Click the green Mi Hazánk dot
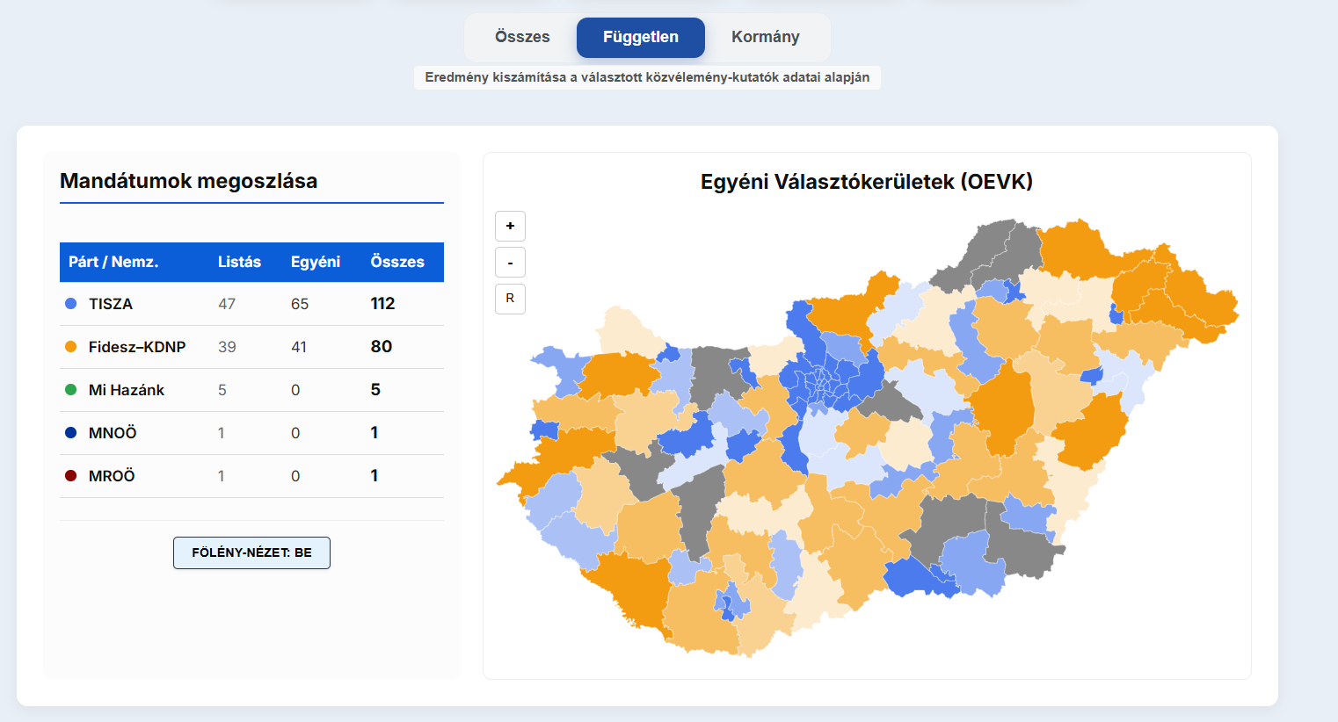The image size is (1338, 722). (71, 390)
